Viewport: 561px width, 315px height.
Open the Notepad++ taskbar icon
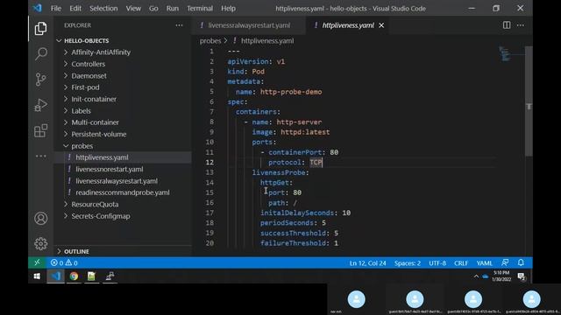(91, 276)
